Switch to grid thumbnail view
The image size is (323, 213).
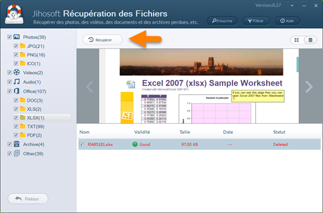click(297, 40)
